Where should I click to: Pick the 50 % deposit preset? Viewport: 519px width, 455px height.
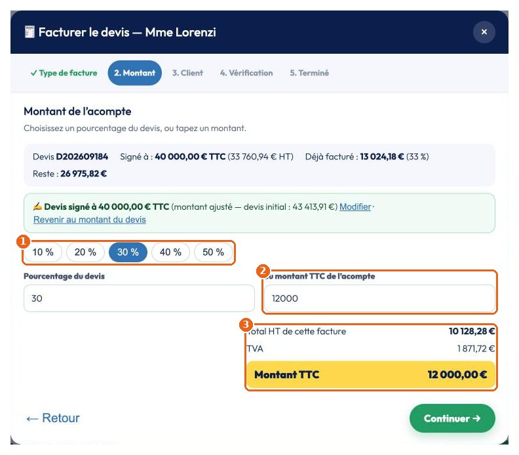tap(213, 252)
